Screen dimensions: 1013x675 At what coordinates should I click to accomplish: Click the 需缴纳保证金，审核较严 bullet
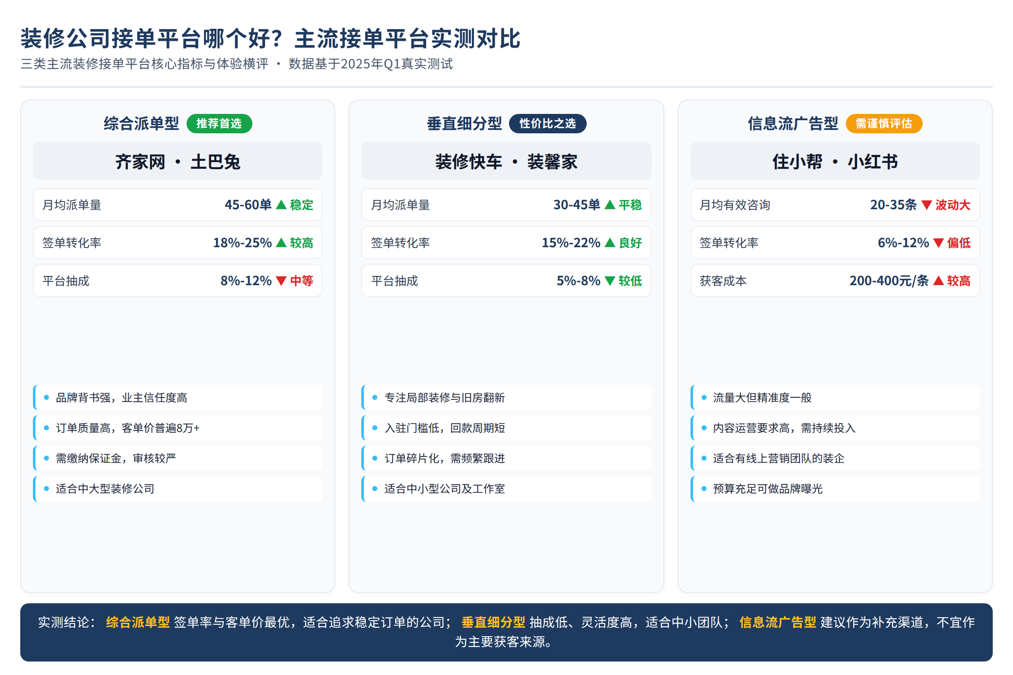point(177,458)
